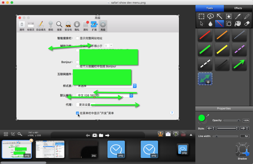Select the paint bucket fill tool
This screenshot has height=164, width=253.
coord(238,24)
